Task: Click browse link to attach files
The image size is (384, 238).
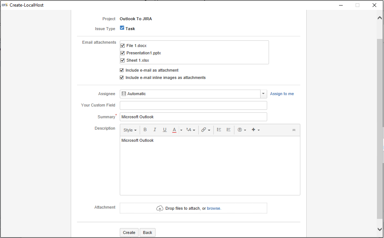Action: coord(213,208)
